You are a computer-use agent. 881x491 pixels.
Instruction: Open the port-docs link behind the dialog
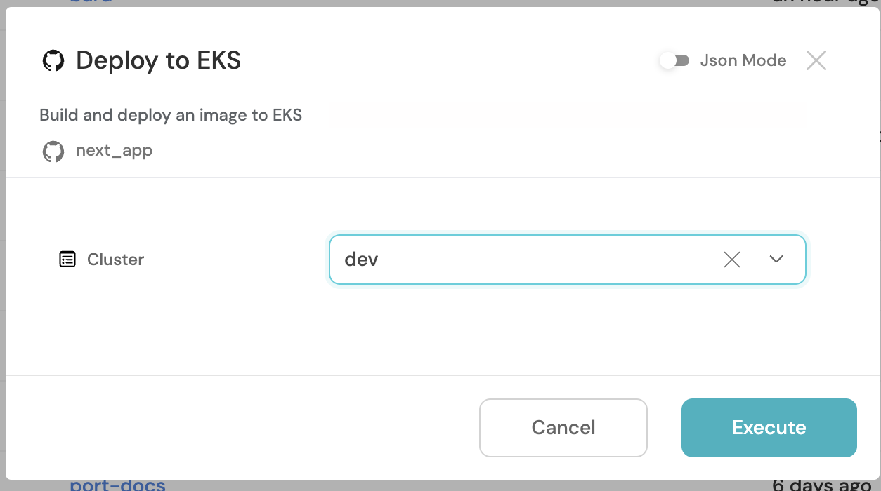[117, 485]
